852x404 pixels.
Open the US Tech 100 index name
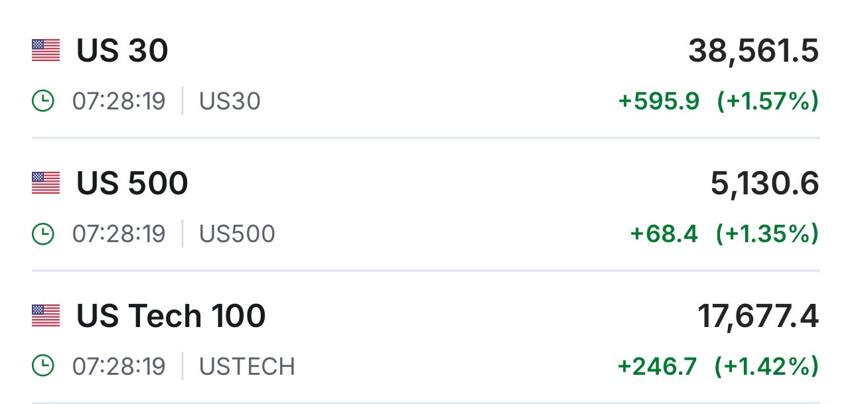pyautogui.click(x=171, y=316)
